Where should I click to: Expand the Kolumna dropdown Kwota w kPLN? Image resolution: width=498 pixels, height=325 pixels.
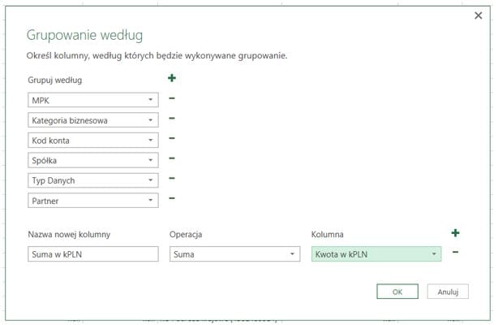(435, 254)
